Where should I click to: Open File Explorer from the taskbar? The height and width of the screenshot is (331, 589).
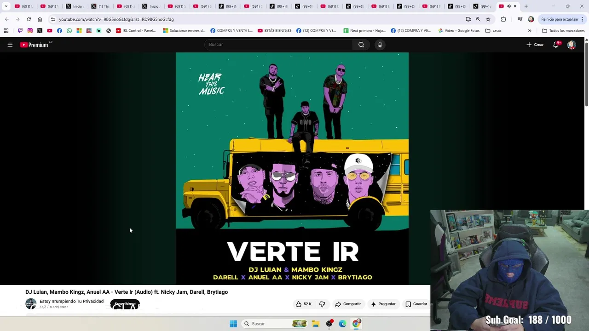(316, 324)
